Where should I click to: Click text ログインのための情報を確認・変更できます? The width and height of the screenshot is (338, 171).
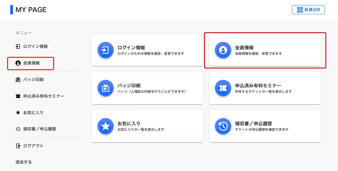(x=151, y=54)
